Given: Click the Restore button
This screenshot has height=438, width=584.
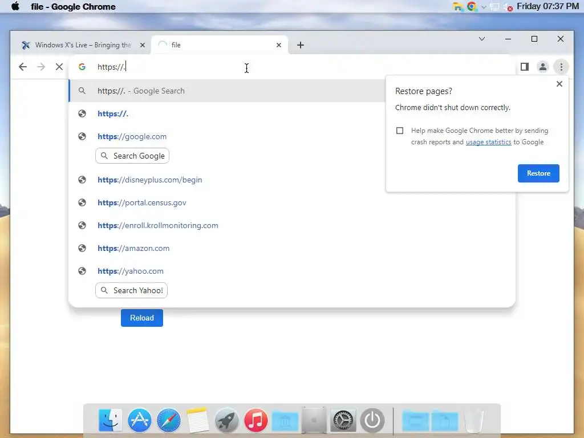Looking at the screenshot, I should pyautogui.click(x=538, y=173).
